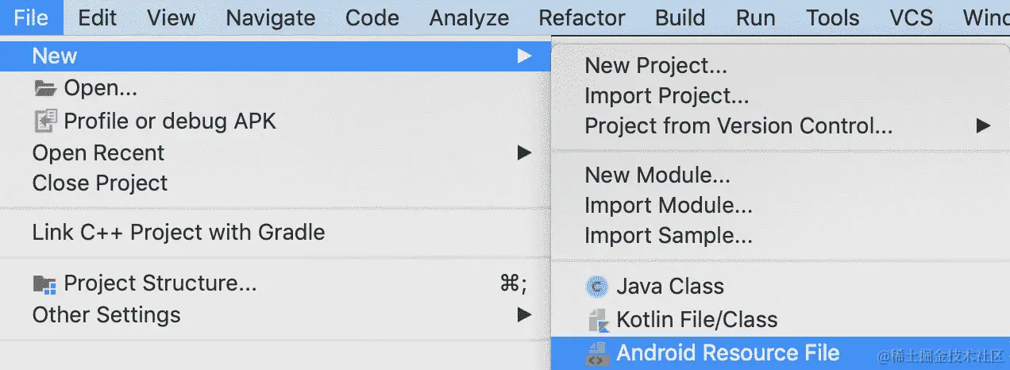Click the Project Structure icon

point(45,283)
